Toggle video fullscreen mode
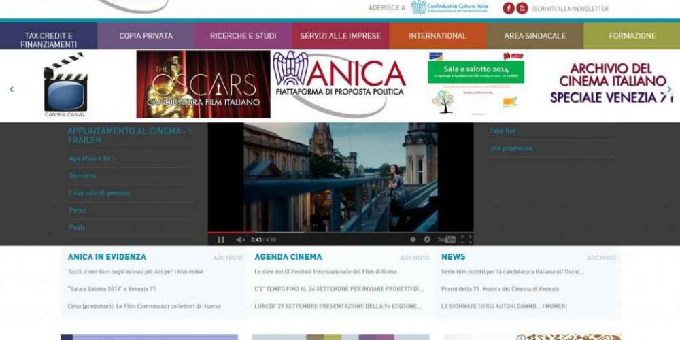 tap(466, 239)
